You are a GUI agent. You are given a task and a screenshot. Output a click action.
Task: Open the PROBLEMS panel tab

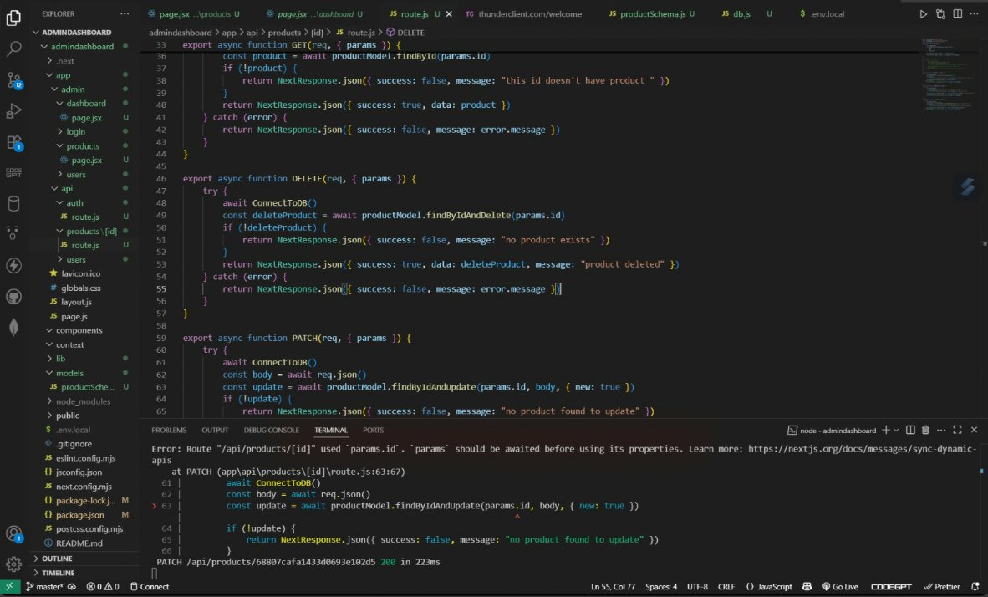169,430
